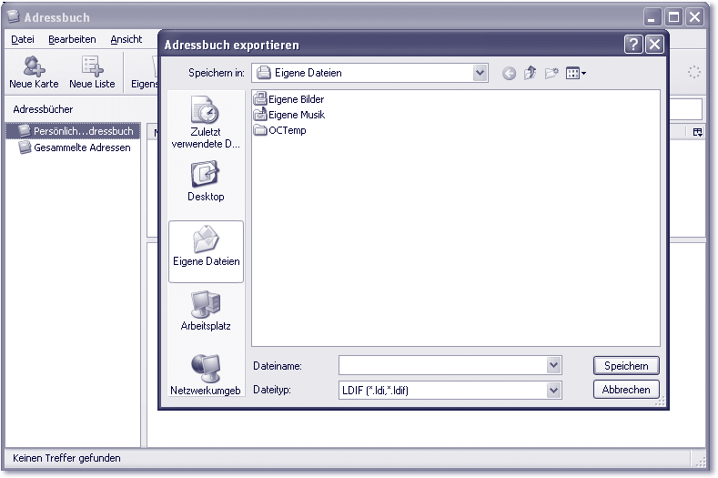This screenshot has width=718, height=478.
Task: Select Zuletzt verwendete Dokumente in places bar
Action: 205,123
